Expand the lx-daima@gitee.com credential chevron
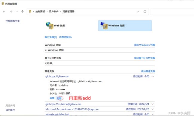194x117 pixels. pos(153,104)
